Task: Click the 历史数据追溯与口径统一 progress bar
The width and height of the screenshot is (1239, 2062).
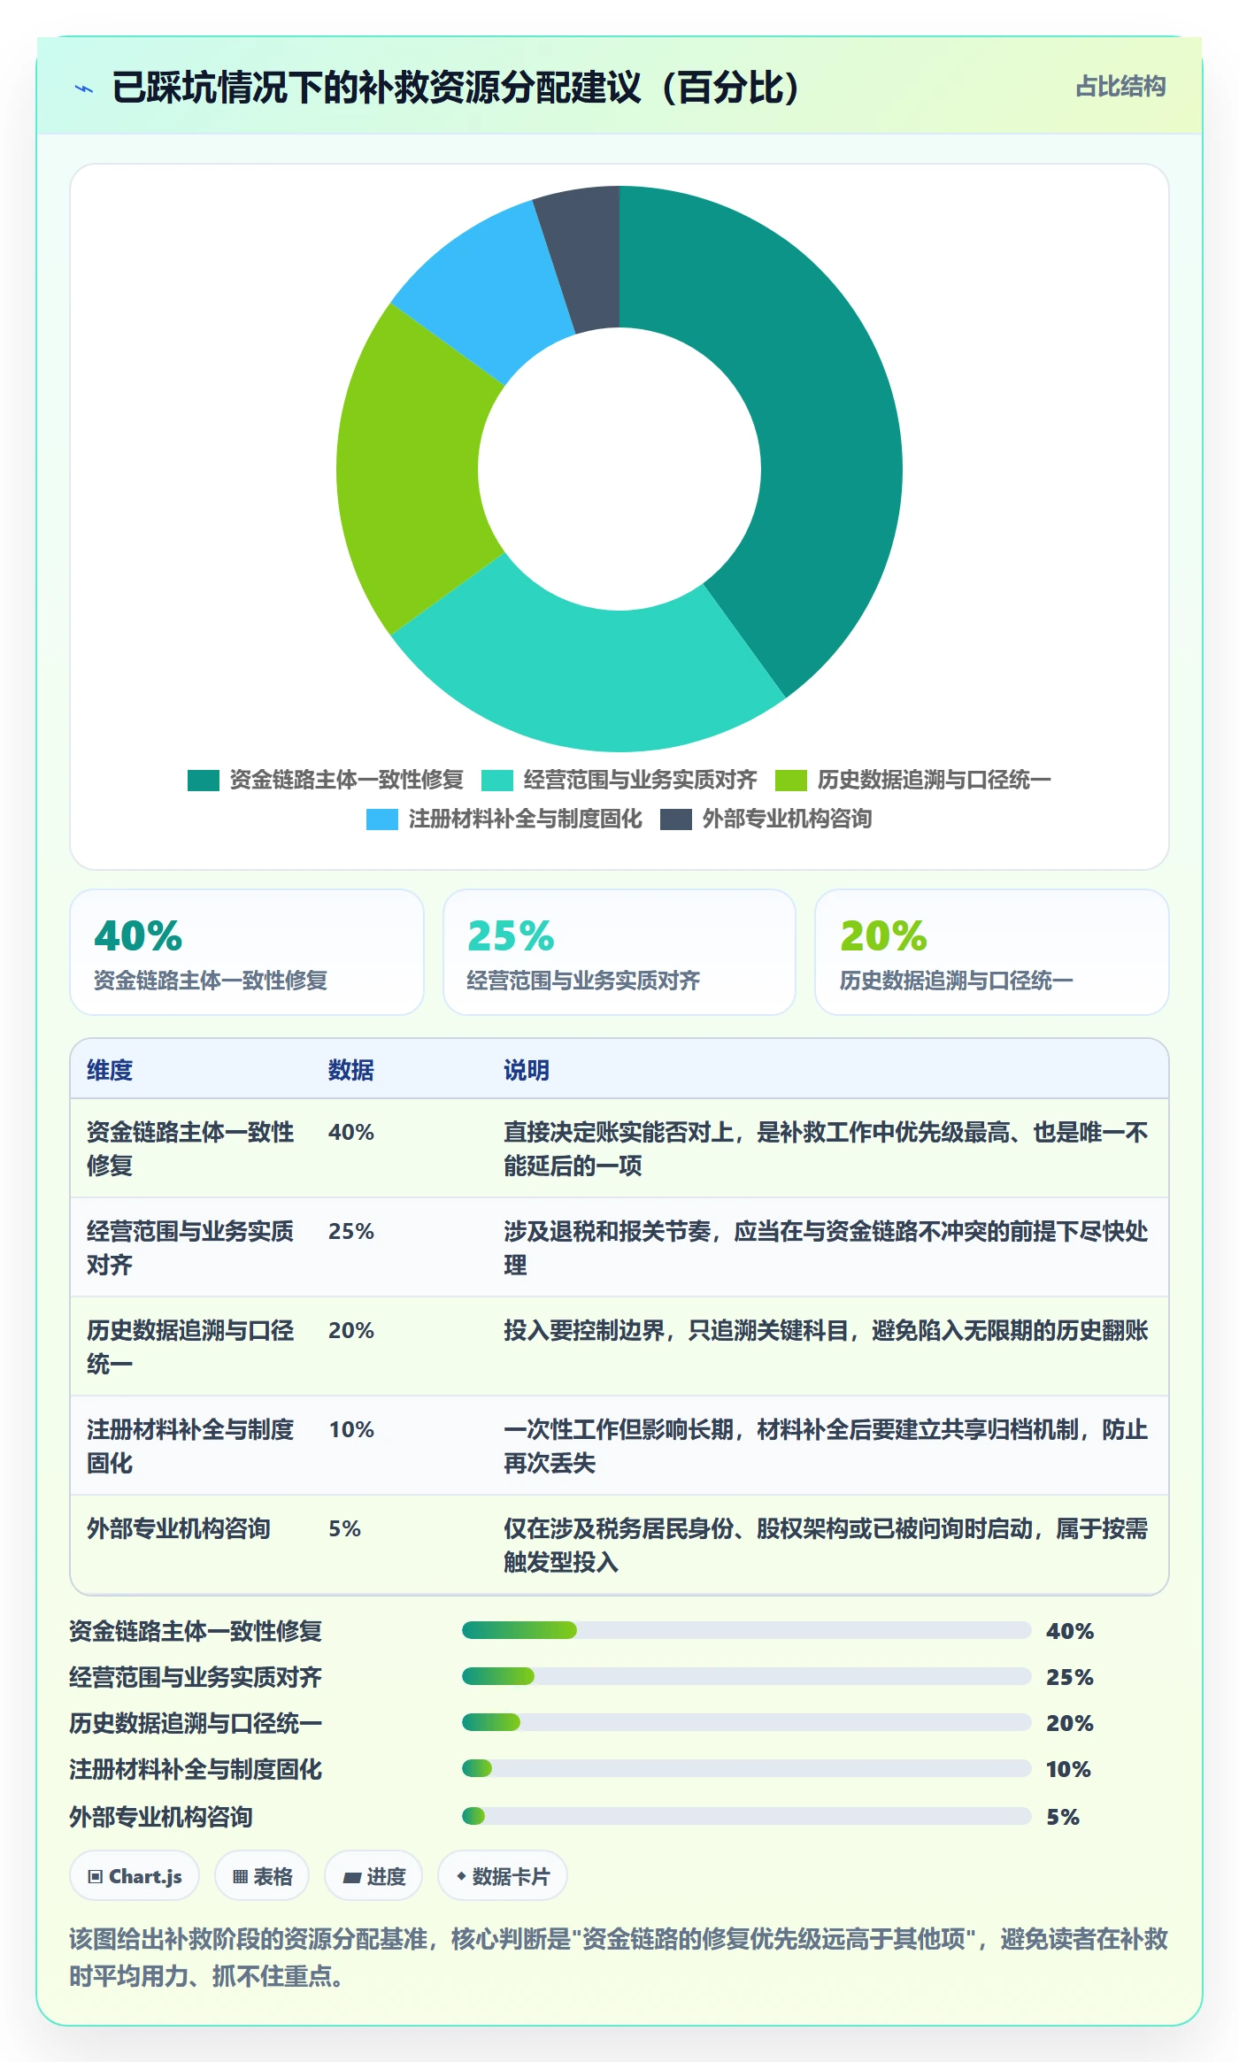Action: point(746,1722)
